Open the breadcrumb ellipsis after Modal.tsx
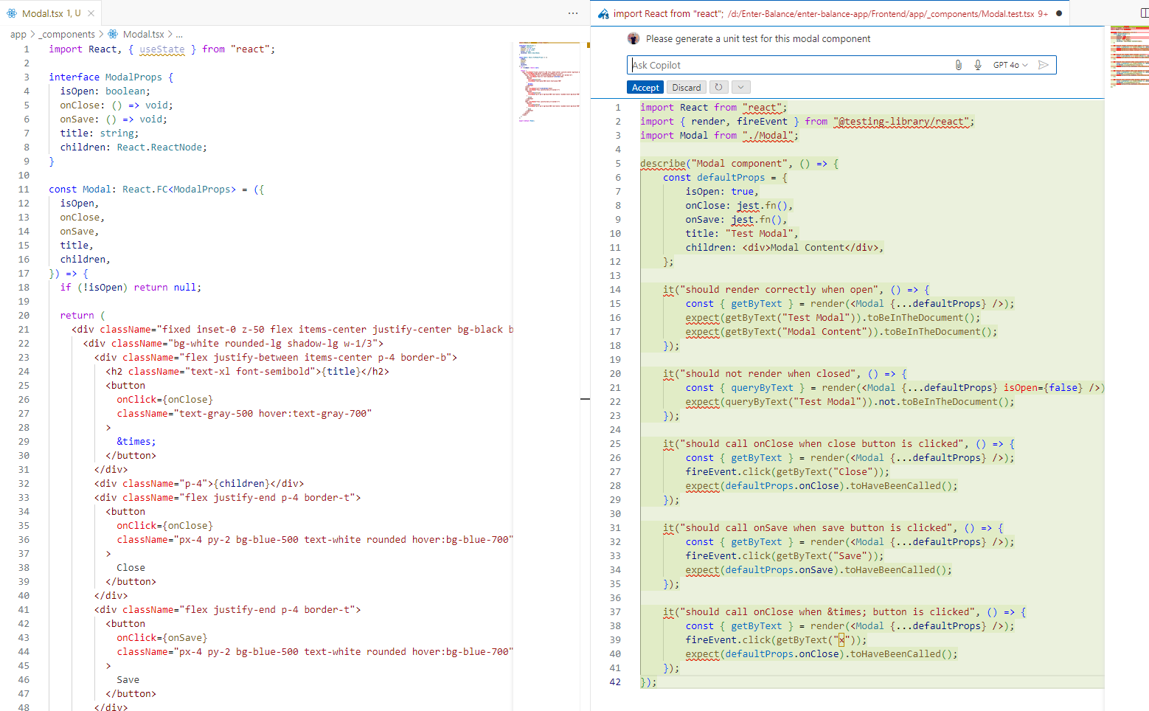The image size is (1149, 711). pyautogui.click(x=179, y=35)
